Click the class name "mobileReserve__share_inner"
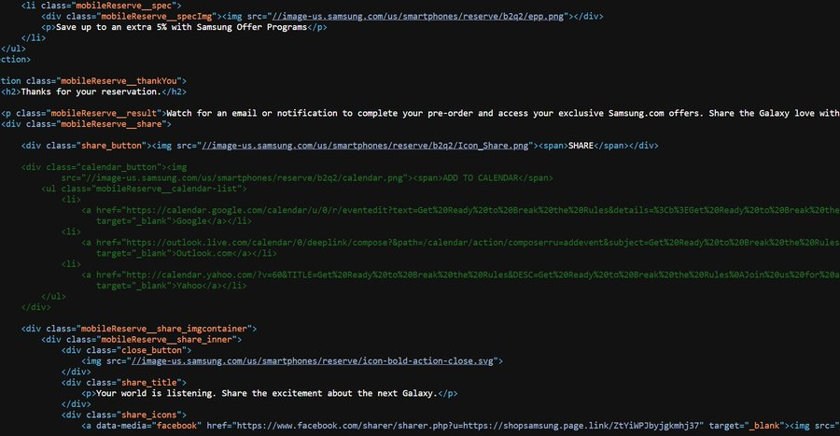 pos(167,340)
